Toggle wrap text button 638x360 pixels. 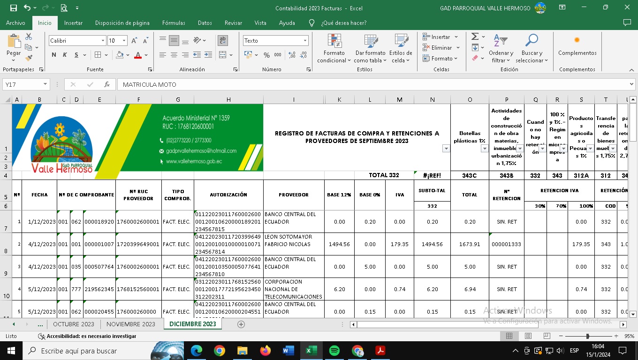223,41
